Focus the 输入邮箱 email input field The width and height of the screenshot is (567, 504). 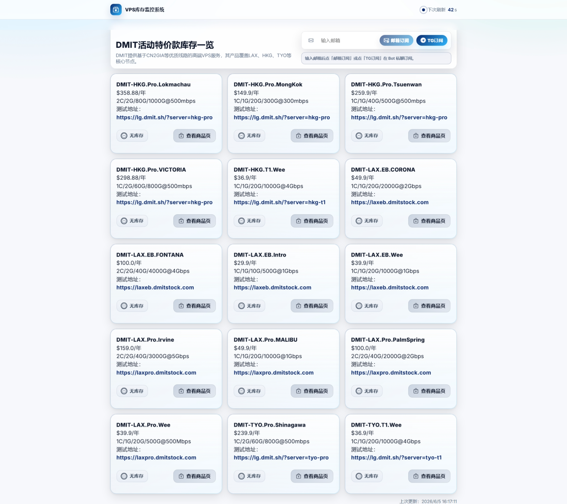[x=348, y=40]
